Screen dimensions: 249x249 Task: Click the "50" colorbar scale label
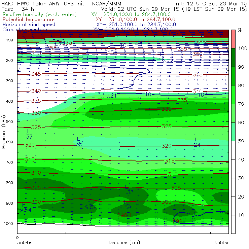(x=241, y=141)
